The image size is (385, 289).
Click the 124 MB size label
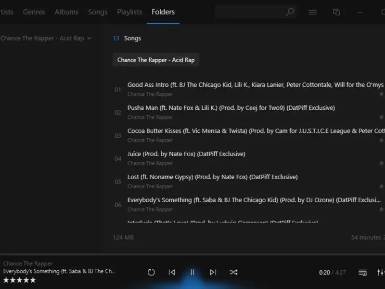point(123,237)
